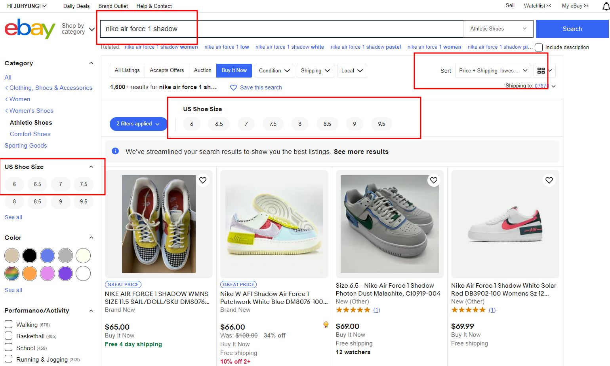610x366 pixels.
Task: Switch to Accepts Offers tab
Action: [x=167, y=70]
